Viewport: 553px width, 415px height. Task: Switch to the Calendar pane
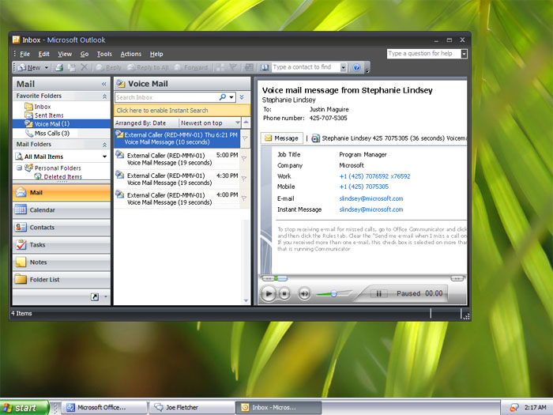pyautogui.click(x=62, y=210)
